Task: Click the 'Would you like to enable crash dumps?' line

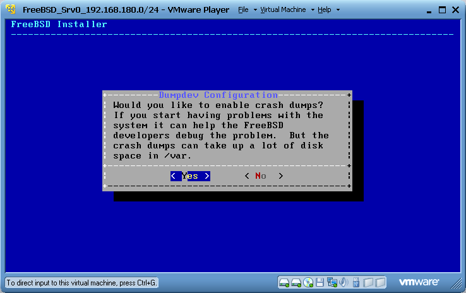Action: [218, 105]
